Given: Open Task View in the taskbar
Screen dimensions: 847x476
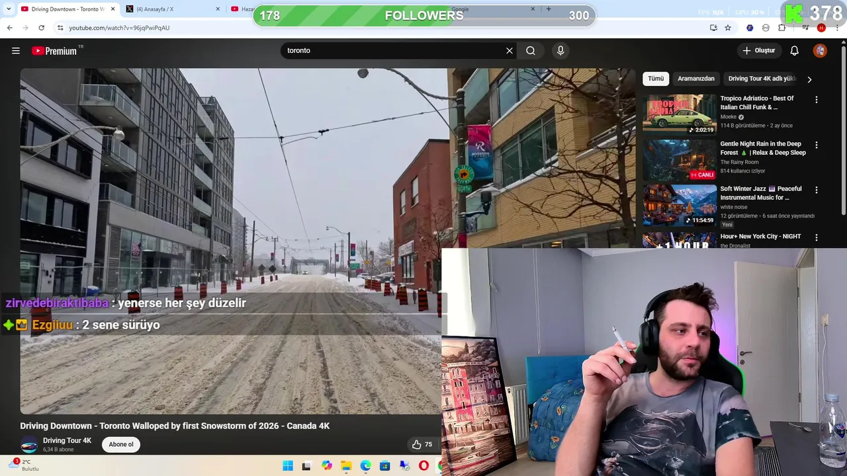Looking at the screenshot, I should [306, 466].
